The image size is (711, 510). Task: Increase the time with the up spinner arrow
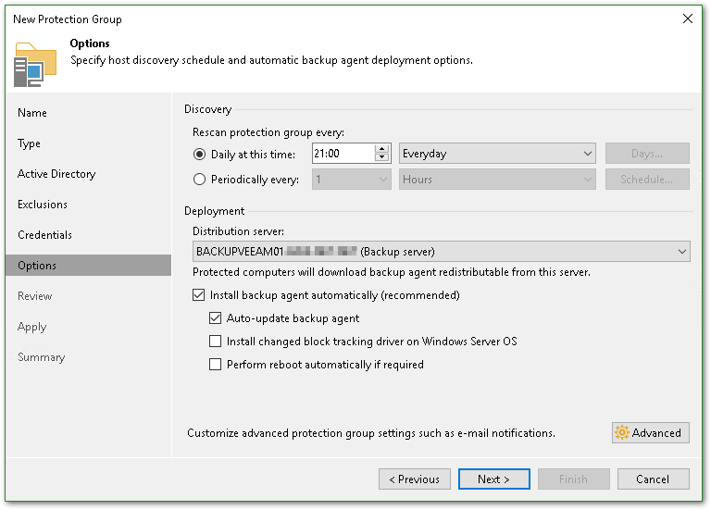coord(382,149)
